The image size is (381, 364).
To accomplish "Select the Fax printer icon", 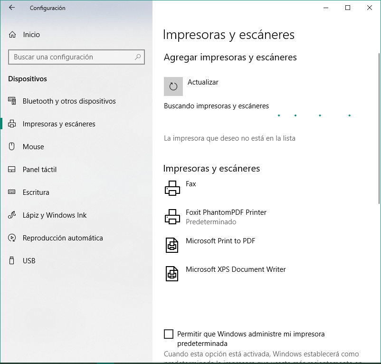I will [x=172, y=188].
